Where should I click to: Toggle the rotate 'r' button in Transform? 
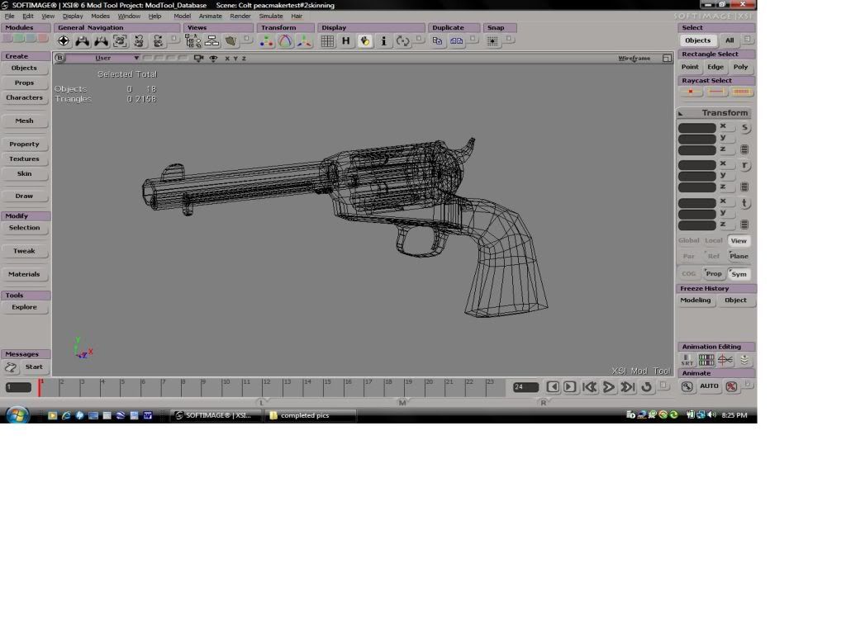(744, 165)
